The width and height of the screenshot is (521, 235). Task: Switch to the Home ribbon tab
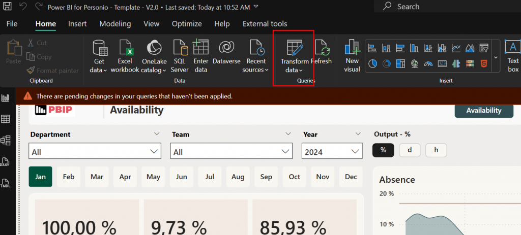click(45, 24)
